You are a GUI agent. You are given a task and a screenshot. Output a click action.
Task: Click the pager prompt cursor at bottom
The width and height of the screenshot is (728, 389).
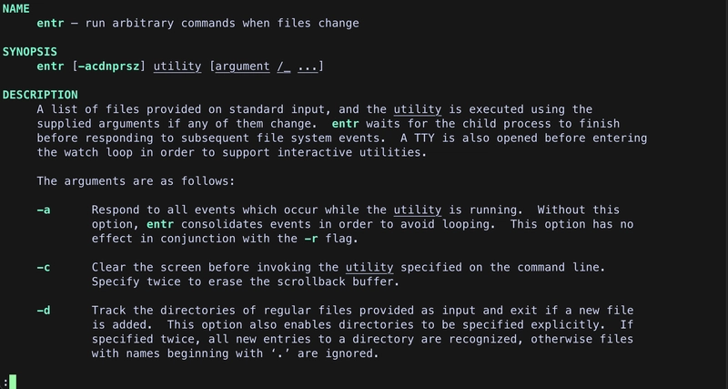13,382
